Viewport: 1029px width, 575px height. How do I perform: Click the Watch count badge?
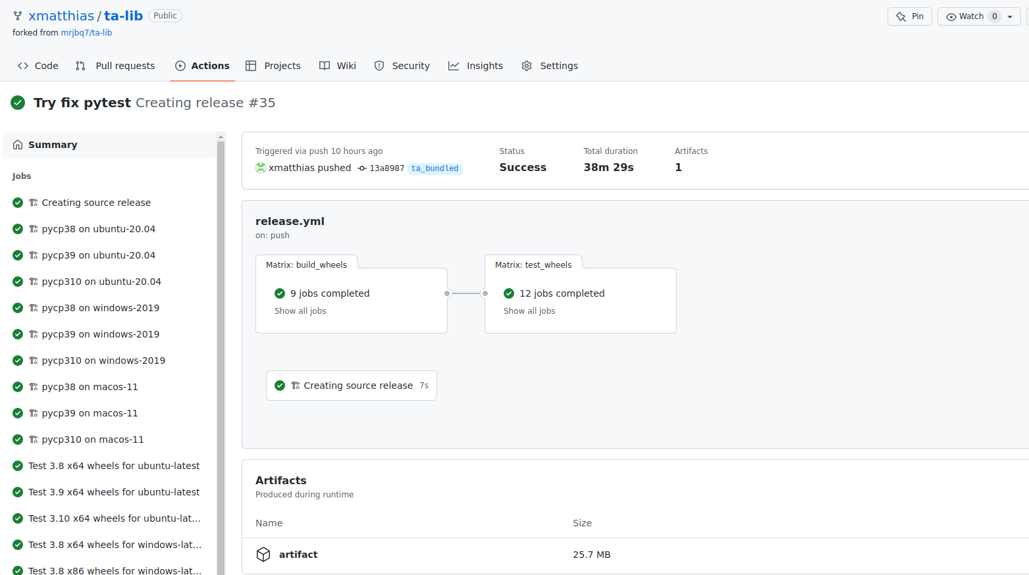(x=995, y=16)
